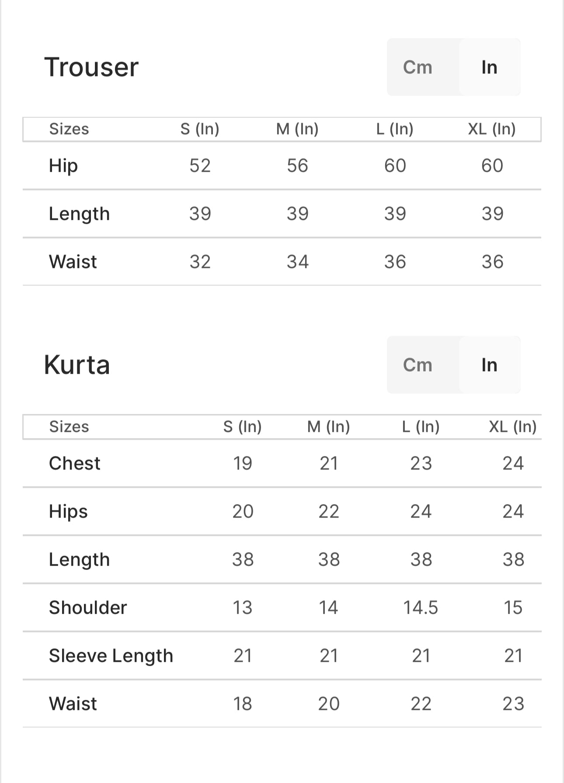Switch Trouser chart to Cm
This screenshot has width=564, height=783.
(418, 67)
